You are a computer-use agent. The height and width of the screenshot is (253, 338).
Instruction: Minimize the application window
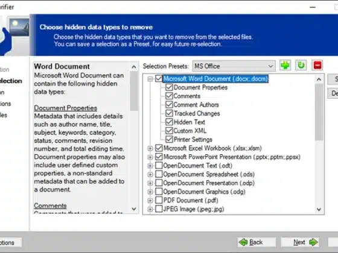[313, 7]
